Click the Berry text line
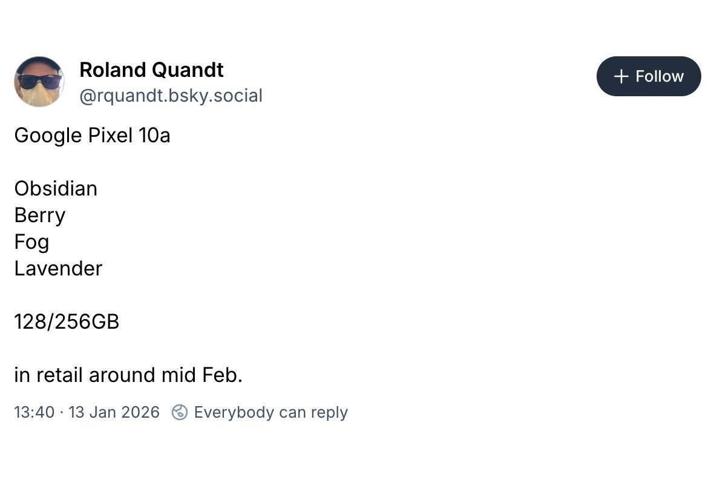Image resolution: width=714 pixels, height=477 pixels. click(x=39, y=215)
